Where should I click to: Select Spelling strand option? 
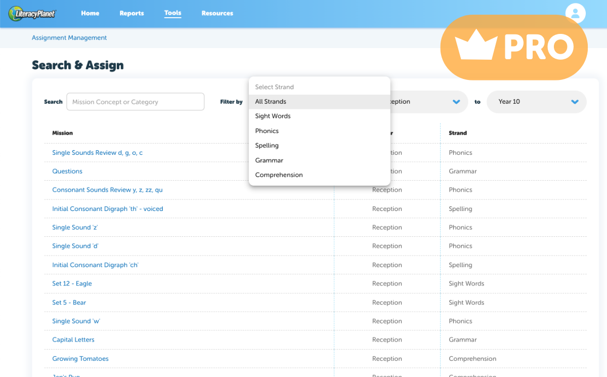coord(267,146)
